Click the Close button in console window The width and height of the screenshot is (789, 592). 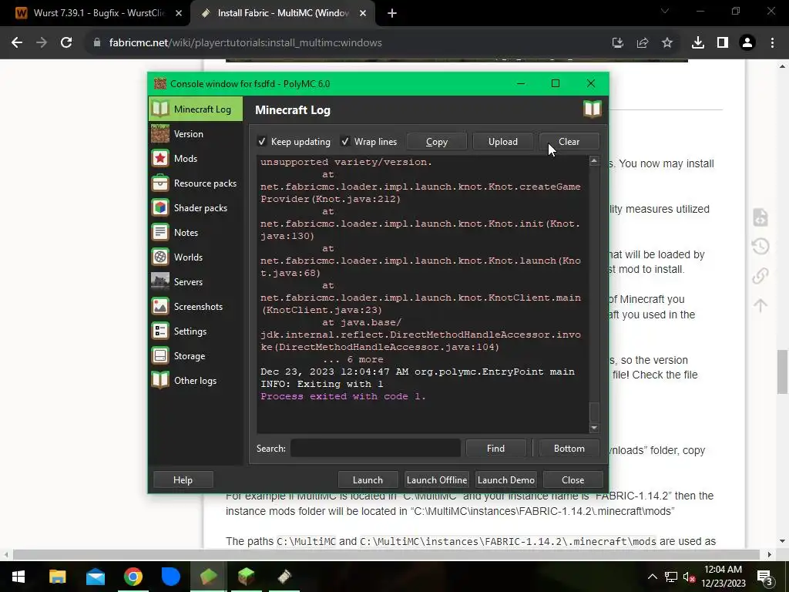click(x=573, y=479)
